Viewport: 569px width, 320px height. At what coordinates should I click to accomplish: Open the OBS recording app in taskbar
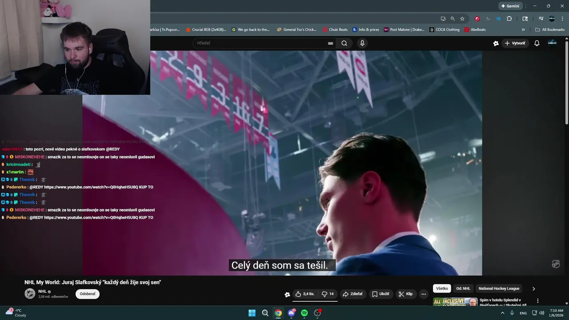tap(317, 313)
